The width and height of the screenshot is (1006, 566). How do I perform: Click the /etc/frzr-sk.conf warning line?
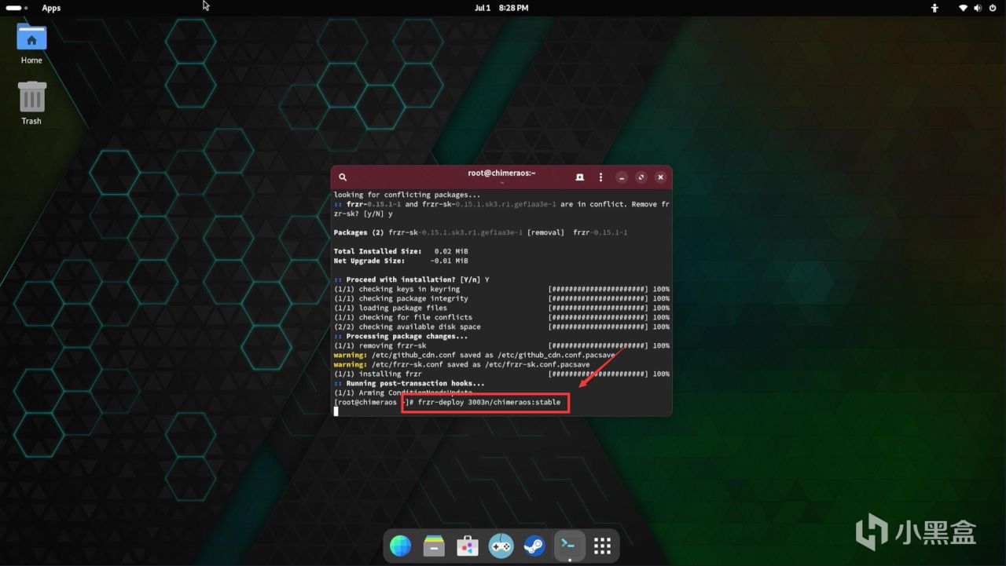pos(462,364)
